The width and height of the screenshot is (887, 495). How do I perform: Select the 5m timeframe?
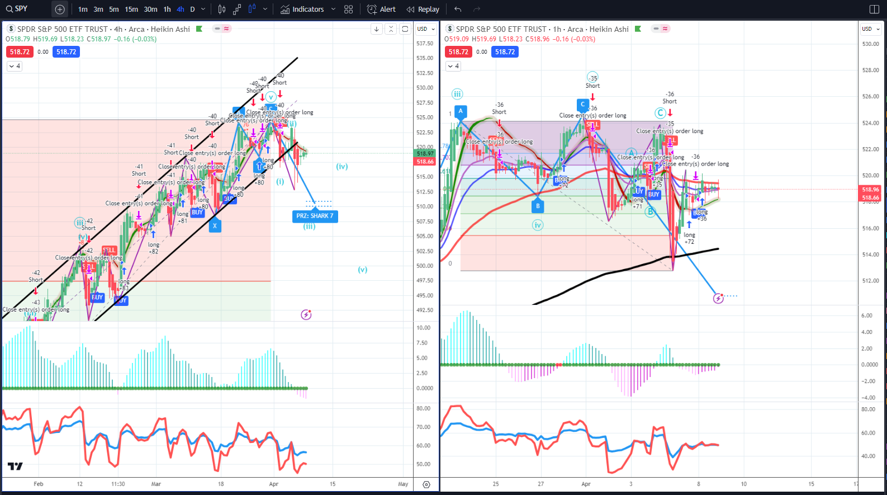114,9
